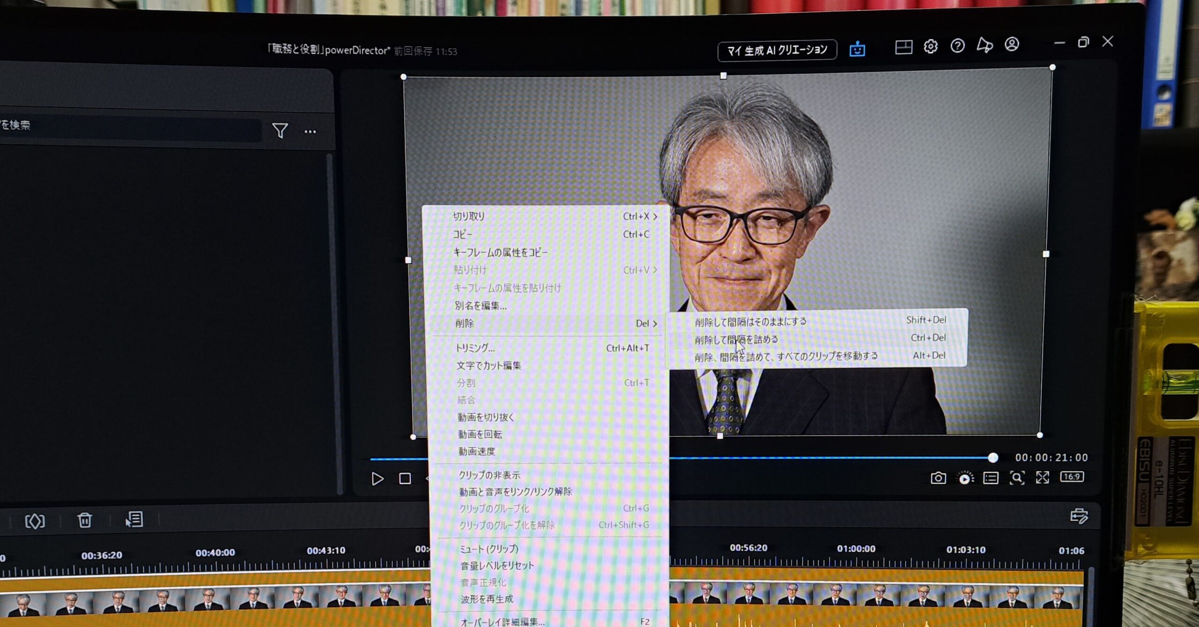Screen dimensions: 1199x627
Task: Click the trash delete icon in the timeline toolbar
Action: 85,520
